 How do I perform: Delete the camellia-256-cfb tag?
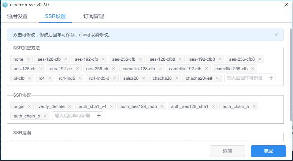click(253, 68)
